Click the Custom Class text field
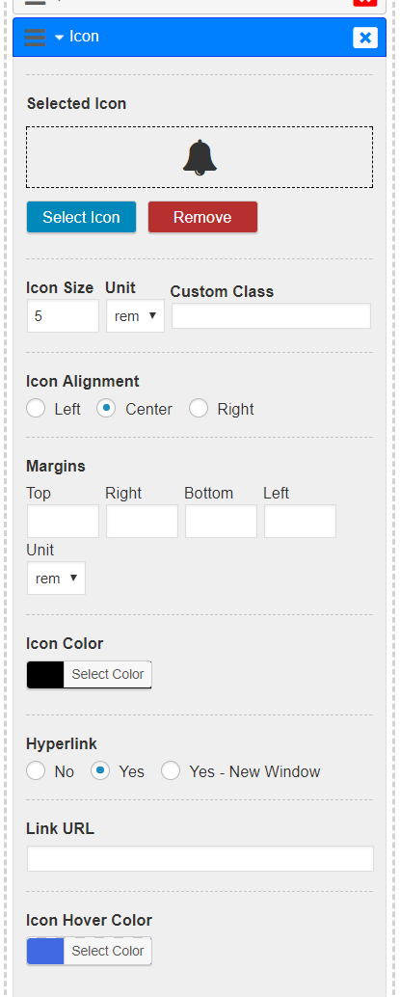Viewport: 400px width, 997px height. click(271, 316)
